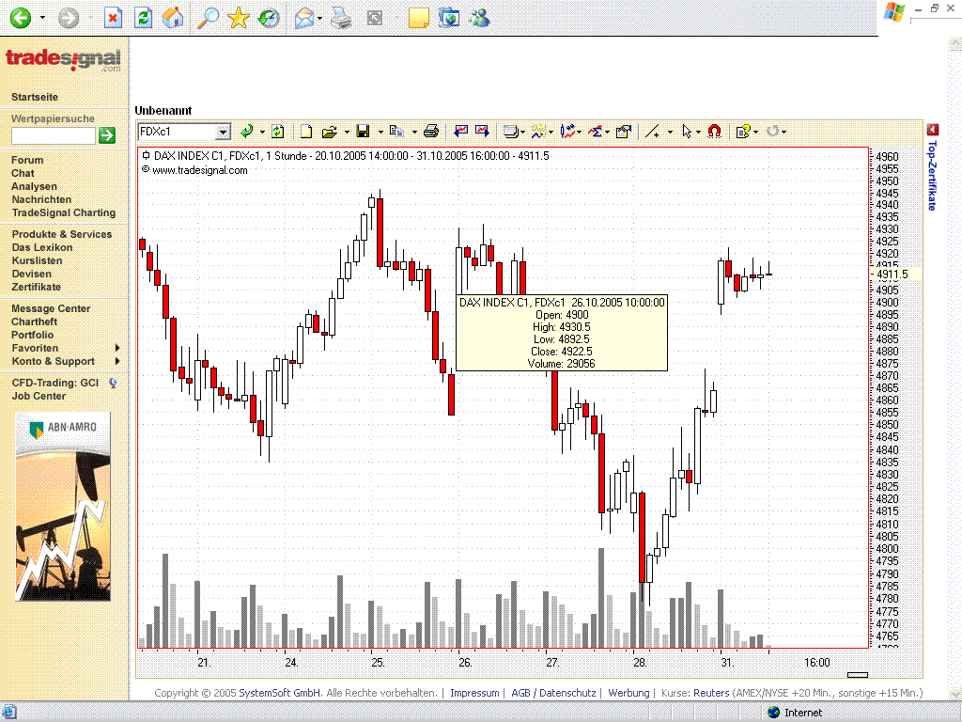Click the AGB / Datenschutz link

(x=553, y=693)
